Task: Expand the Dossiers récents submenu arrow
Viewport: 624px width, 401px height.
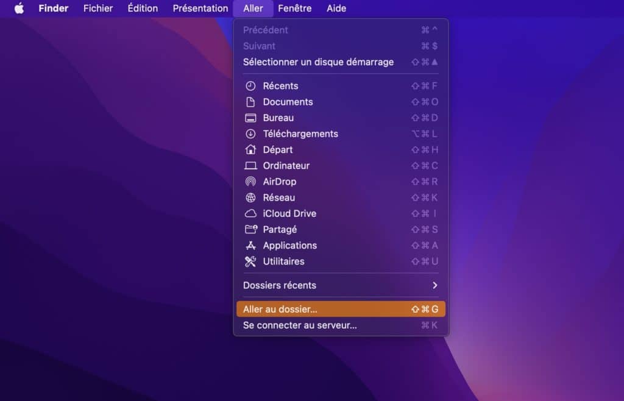Action: [x=434, y=285]
